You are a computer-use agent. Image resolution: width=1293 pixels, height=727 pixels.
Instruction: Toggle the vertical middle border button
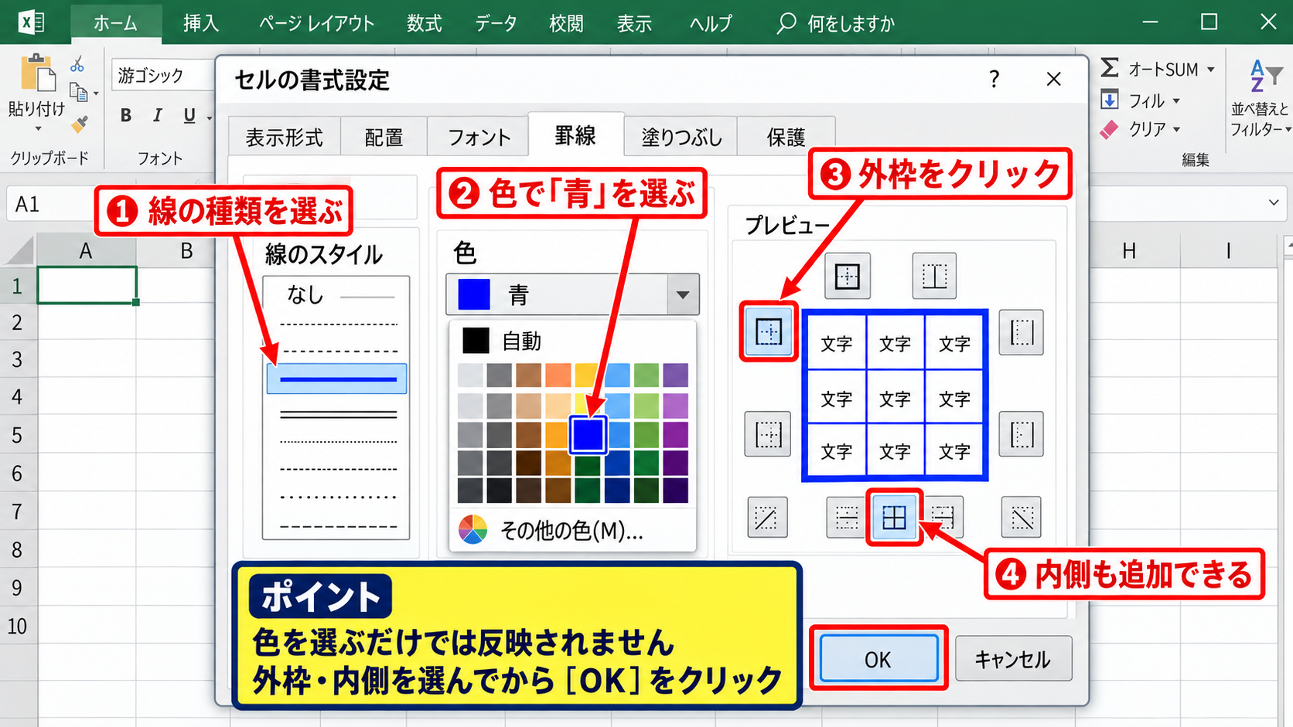click(x=934, y=276)
